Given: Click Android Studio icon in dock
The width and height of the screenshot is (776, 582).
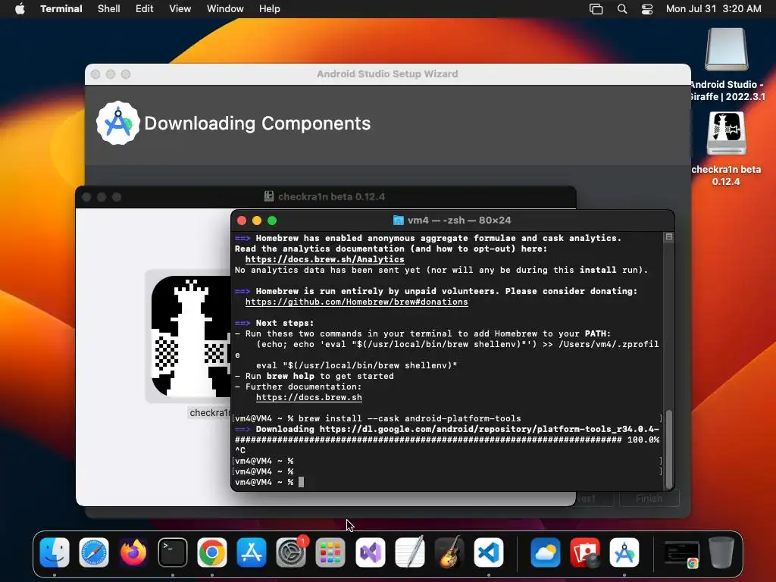Looking at the screenshot, I should click(x=624, y=552).
